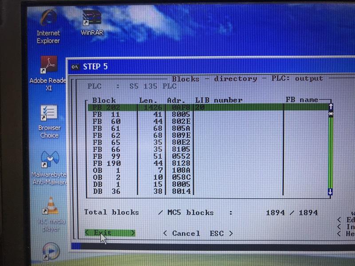Select block row FB 60
Image resolution: width=355 pixels, height=266 pixels.
tap(208, 121)
